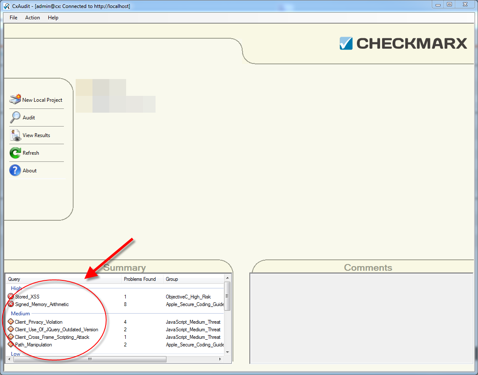This screenshot has width=478, height=375.
Task: Click the ObjectiveC_High_Risk group cell
Action: tap(188, 297)
